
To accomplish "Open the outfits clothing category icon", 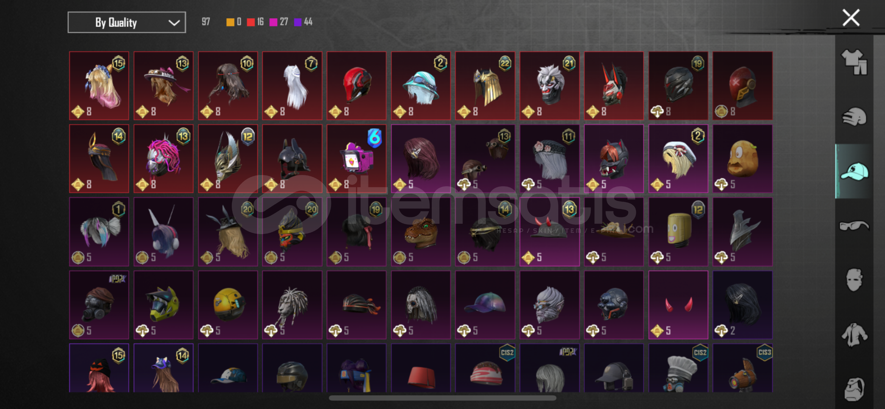I will tap(854, 62).
